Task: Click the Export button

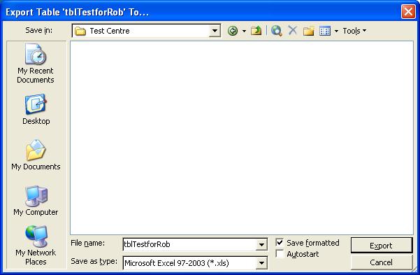Action: pos(382,245)
